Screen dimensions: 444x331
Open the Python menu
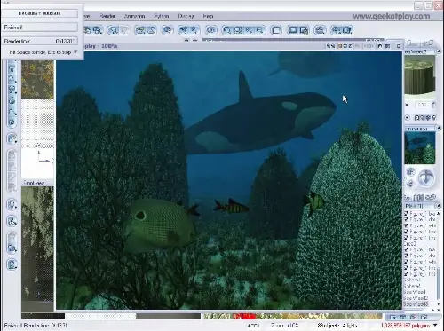(162, 16)
